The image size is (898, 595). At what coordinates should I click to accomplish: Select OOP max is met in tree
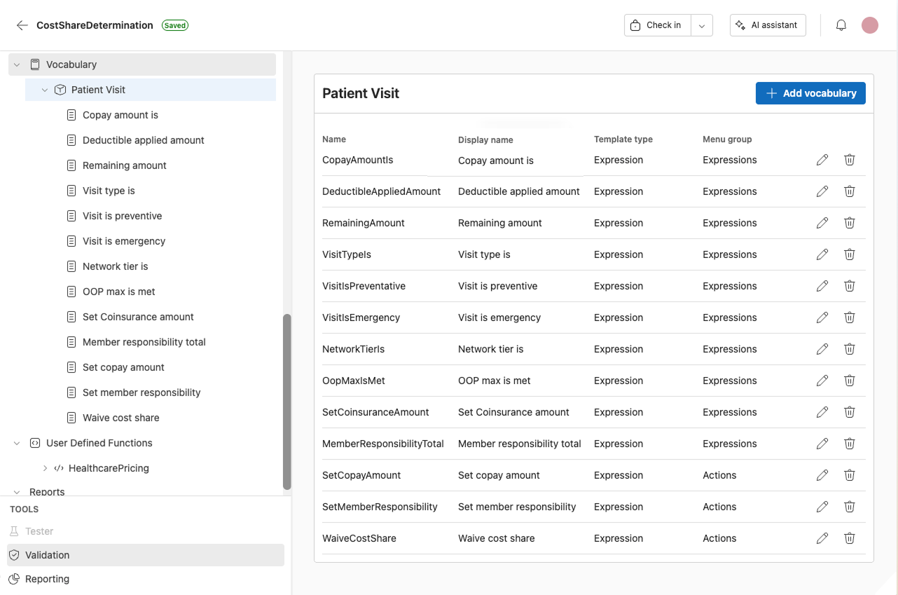pyautogui.click(x=119, y=292)
